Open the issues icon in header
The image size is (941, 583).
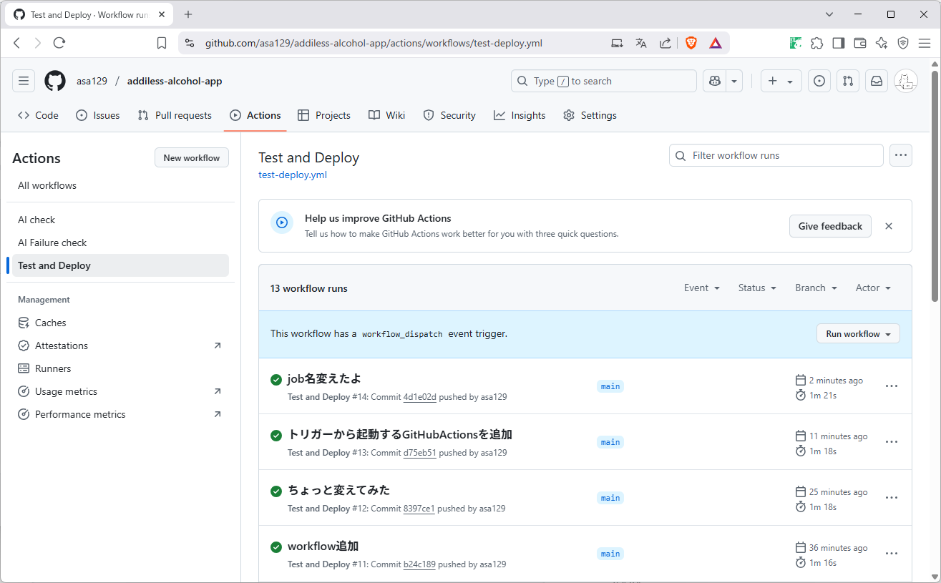819,81
